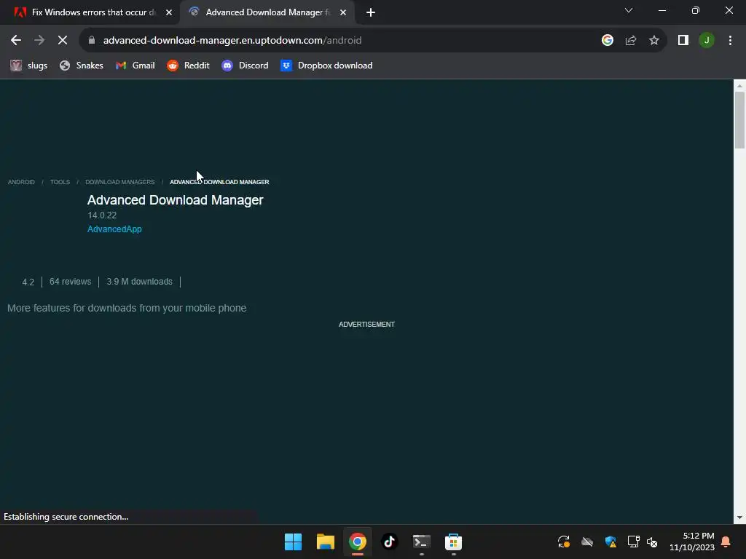This screenshot has width=746, height=559.
Task: Click the network display tray icon
Action: point(633,542)
